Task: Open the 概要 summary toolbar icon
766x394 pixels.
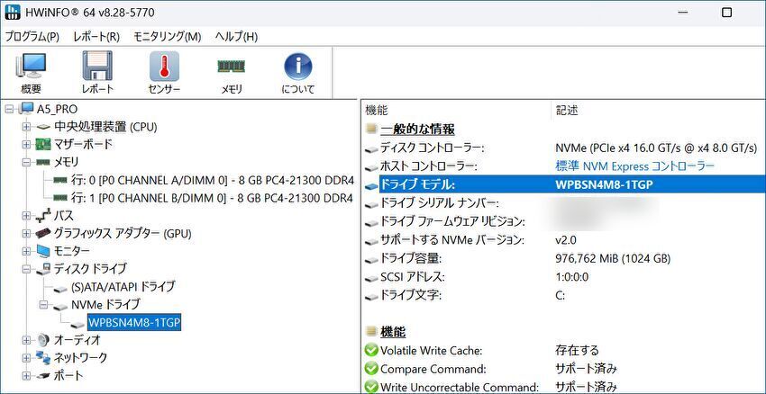Action: [31, 72]
